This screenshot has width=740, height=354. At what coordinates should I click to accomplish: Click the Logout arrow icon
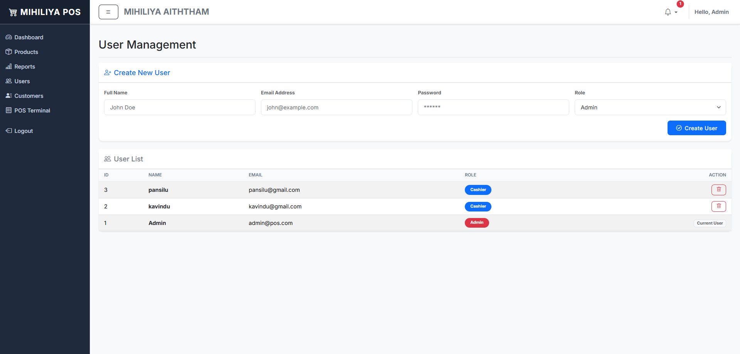(x=8, y=131)
